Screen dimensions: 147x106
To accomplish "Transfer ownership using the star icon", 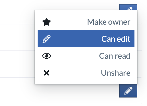I will (46, 22).
